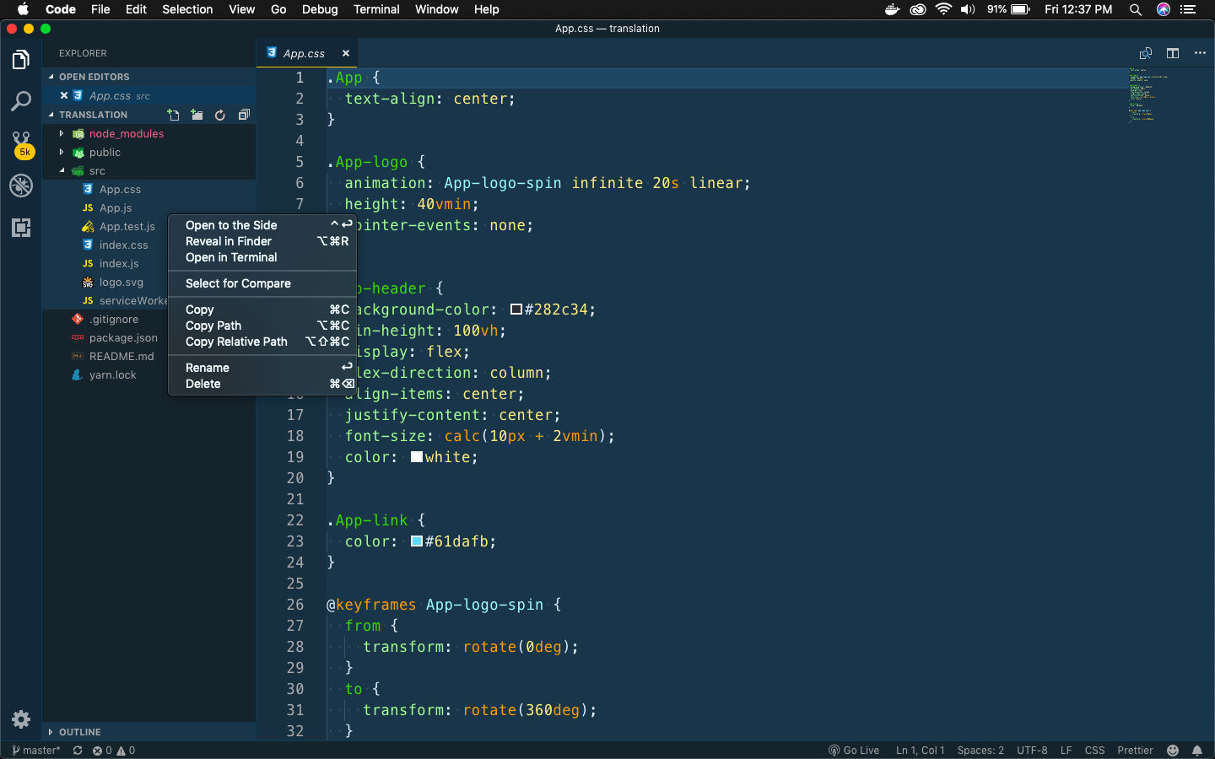Close the App.css editor tab
This screenshot has width=1215, height=759.
pyautogui.click(x=346, y=53)
